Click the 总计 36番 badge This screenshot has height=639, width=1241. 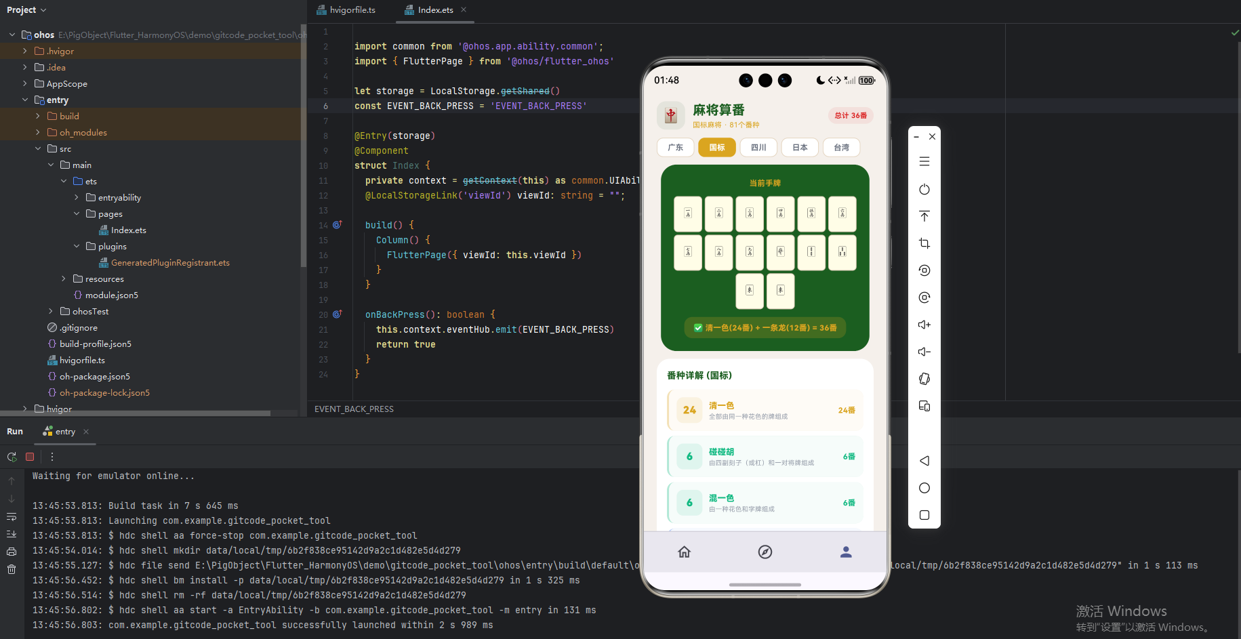click(851, 115)
